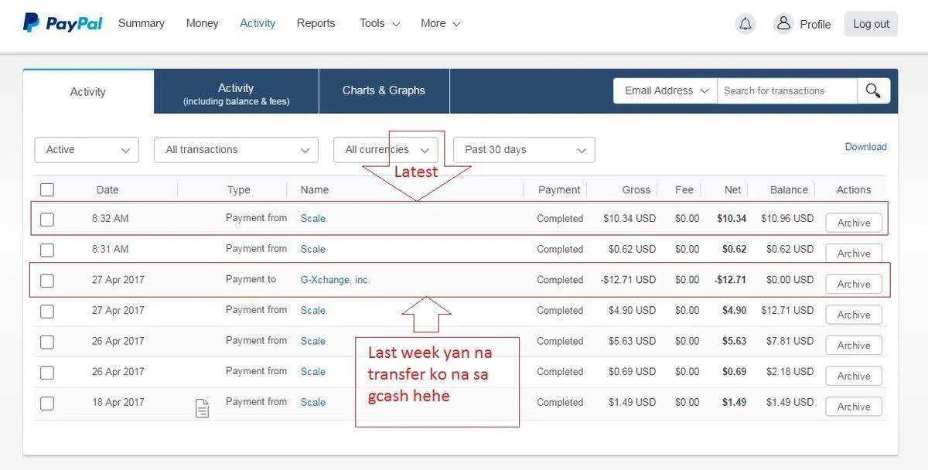Check the $4.90 transaction row checkbox
The image size is (928, 470).
47,312
